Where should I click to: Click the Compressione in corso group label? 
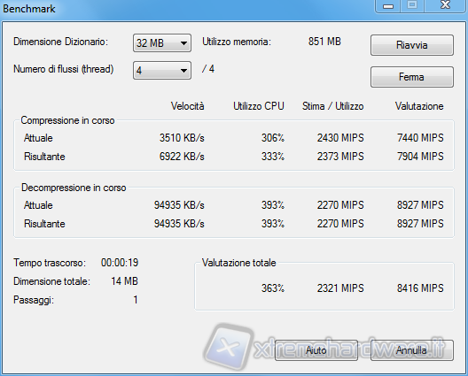click(67, 120)
